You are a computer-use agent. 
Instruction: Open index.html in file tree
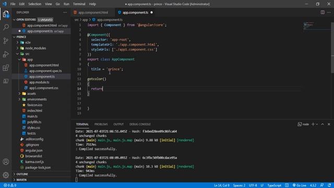click(x=34, y=111)
